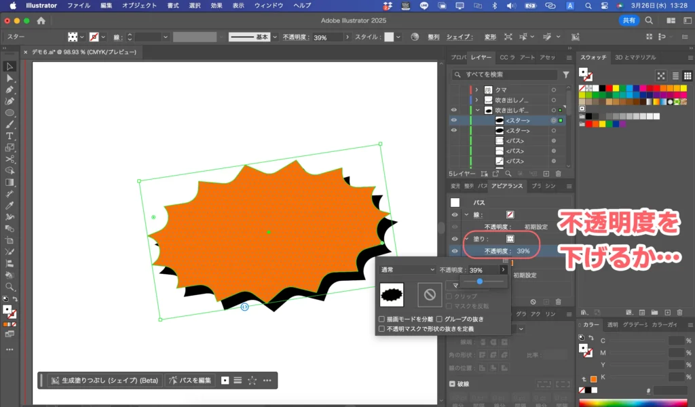Delete selection with Layers panel trash icon
The height and width of the screenshot is (407, 695).
[559, 174]
